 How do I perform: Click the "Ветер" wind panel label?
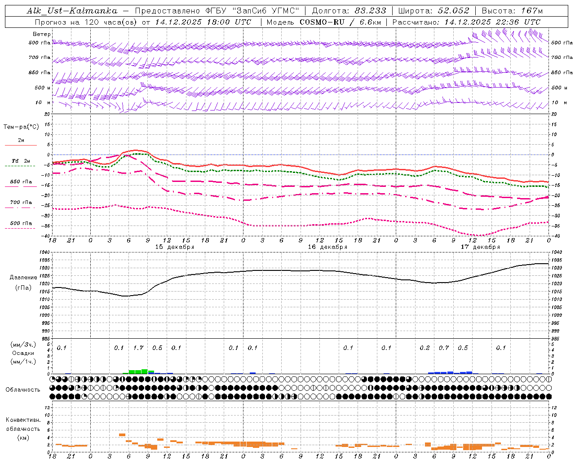[42, 34]
